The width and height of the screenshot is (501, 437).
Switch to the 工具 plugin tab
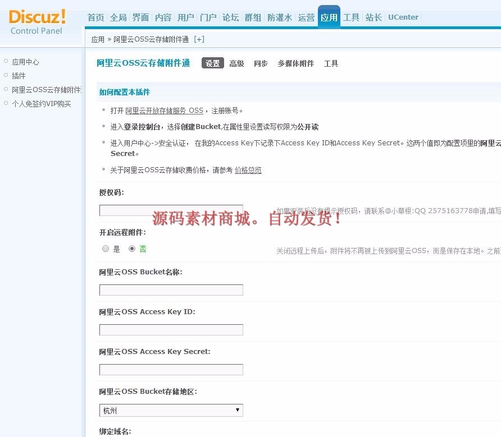click(x=331, y=63)
